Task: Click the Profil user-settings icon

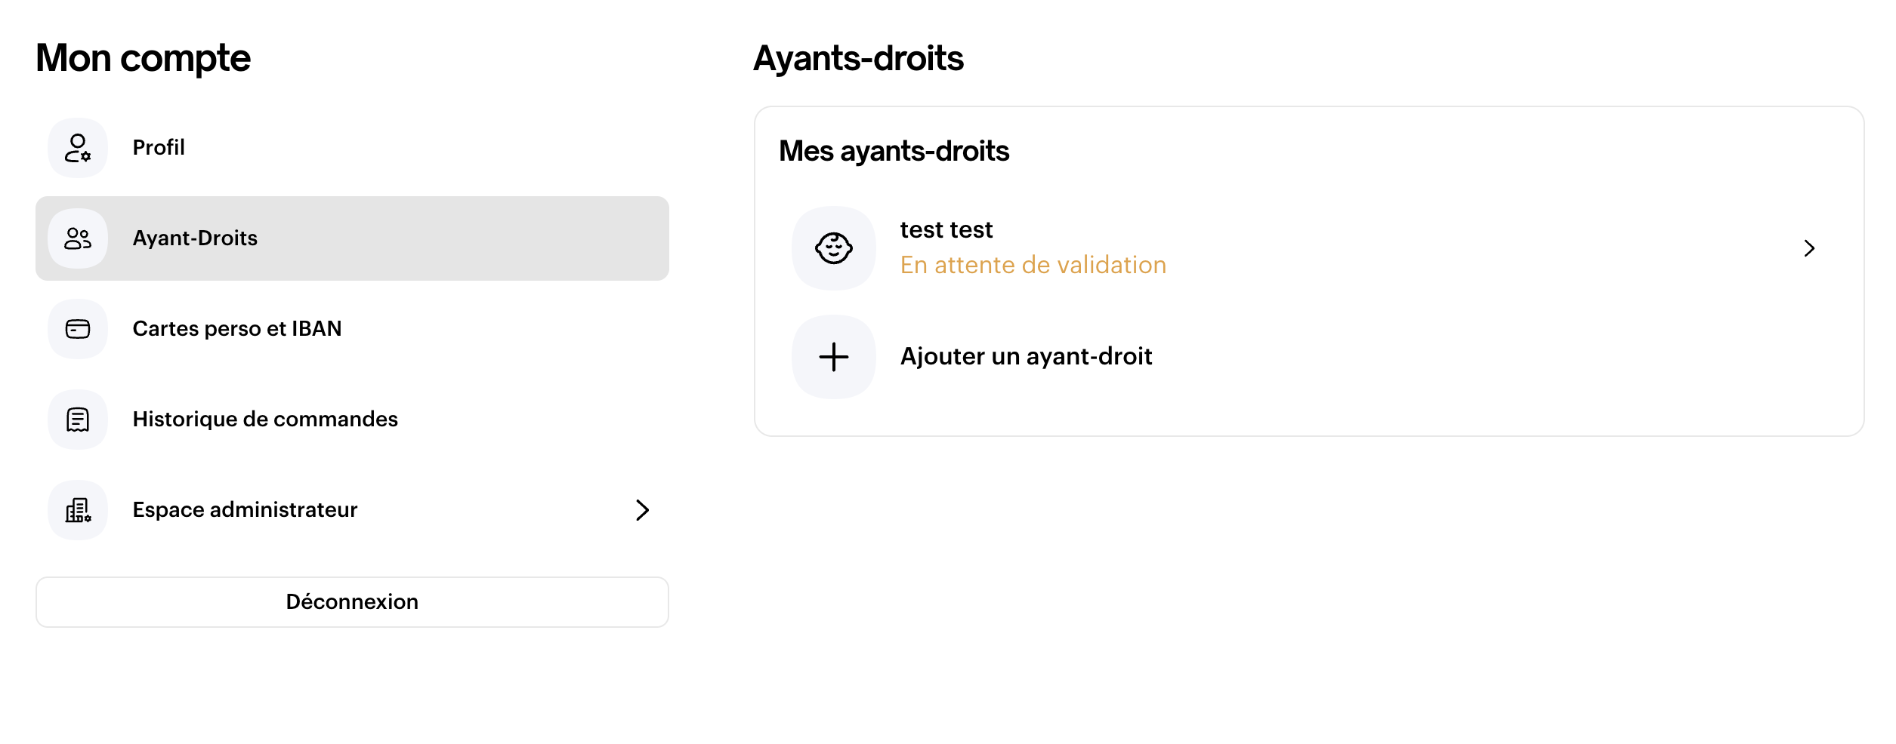Action: 78,148
